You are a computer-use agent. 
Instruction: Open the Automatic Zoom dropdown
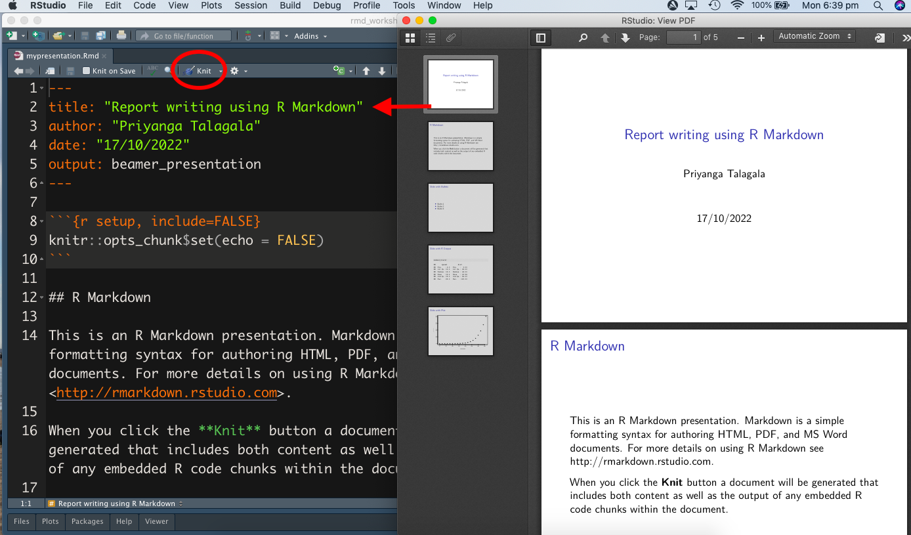(x=814, y=37)
